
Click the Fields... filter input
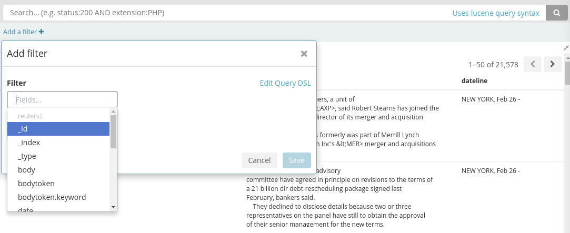[x=62, y=99]
